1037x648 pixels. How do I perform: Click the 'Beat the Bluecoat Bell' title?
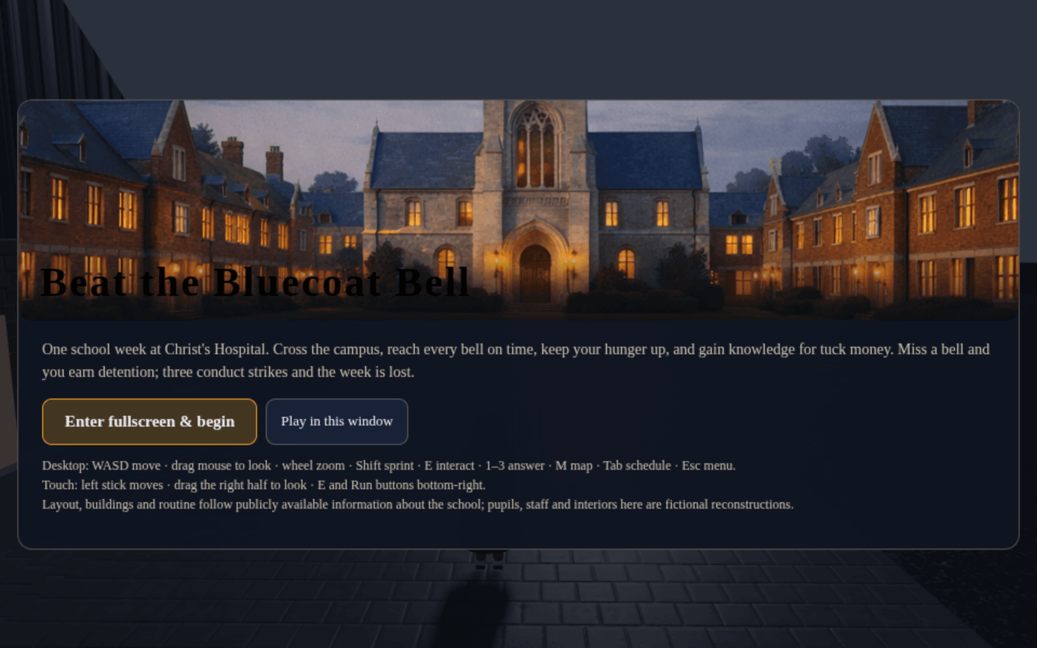click(x=255, y=282)
